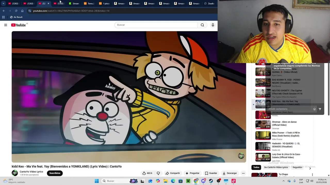This screenshot has height=185, width=330.
Task: Open Discord from the taskbar
Action: coord(203,181)
